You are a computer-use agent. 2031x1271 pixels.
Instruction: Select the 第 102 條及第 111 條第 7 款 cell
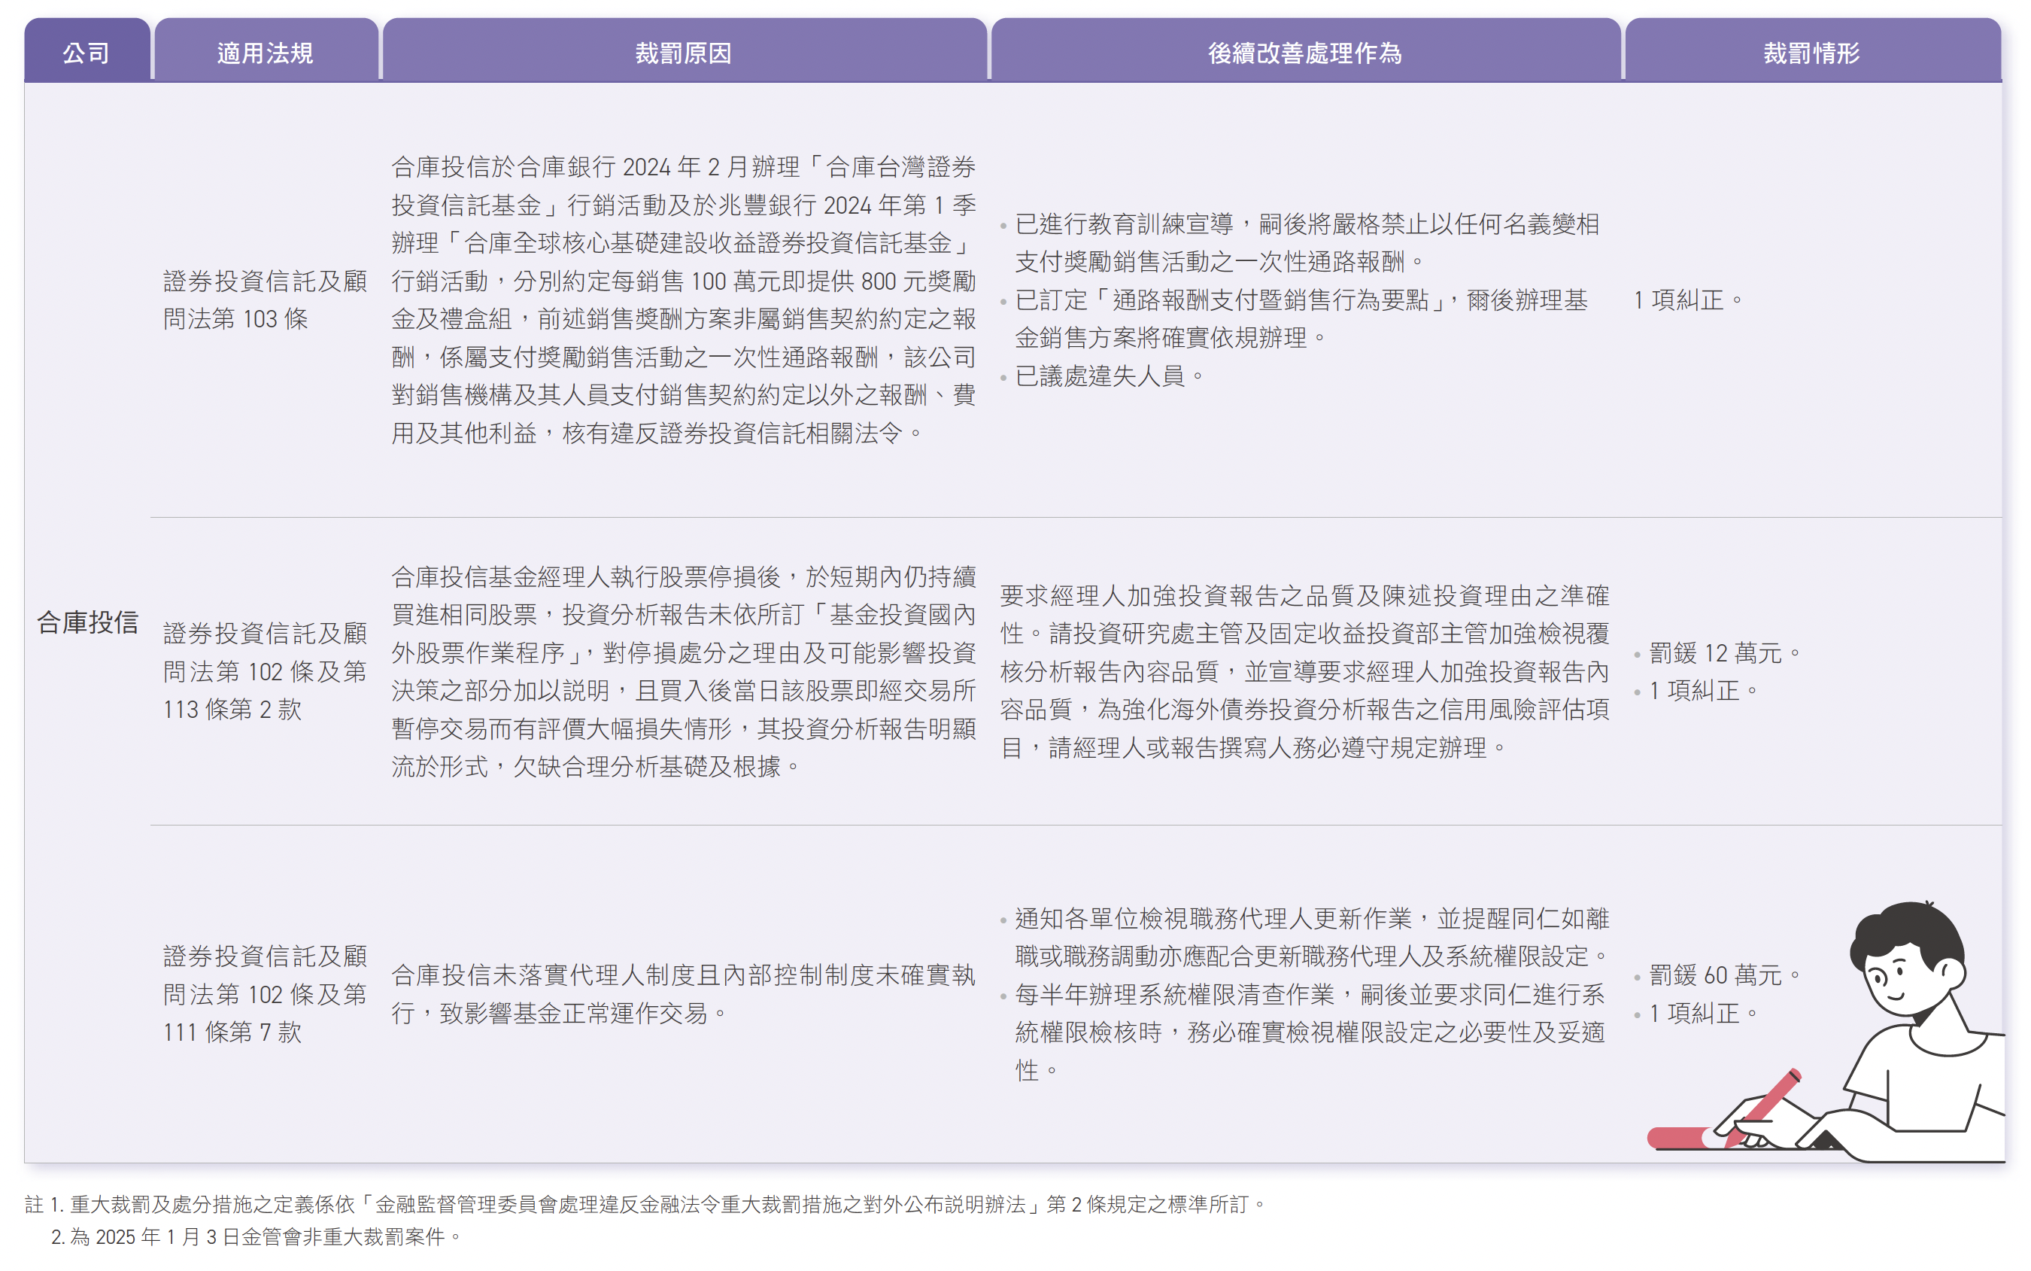265,993
